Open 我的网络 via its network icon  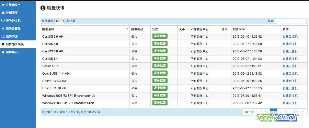pos(3,36)
